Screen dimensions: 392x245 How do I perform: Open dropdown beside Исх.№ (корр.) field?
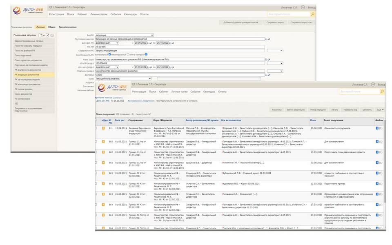click(275, 63)
